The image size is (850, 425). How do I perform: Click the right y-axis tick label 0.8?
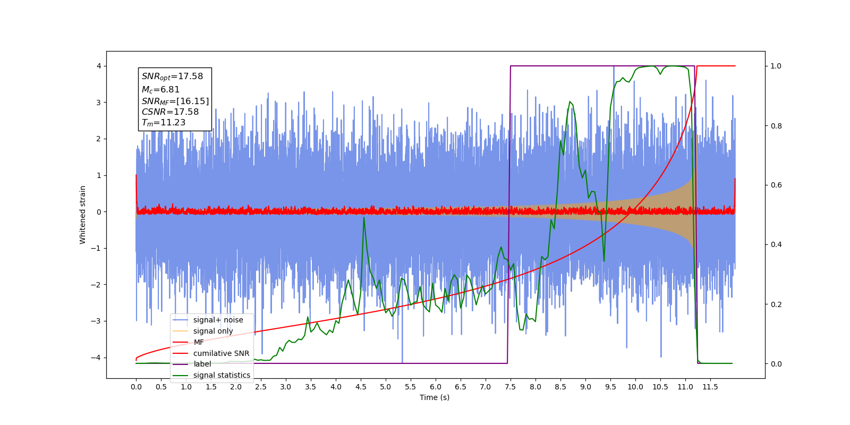[776, 126]
